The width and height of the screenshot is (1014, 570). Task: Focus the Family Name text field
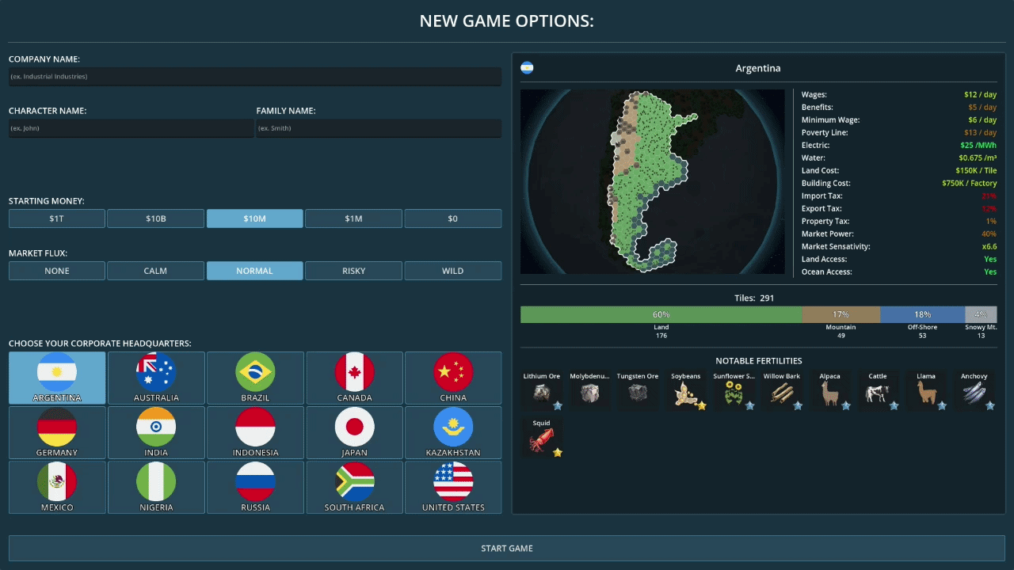(x=379, y=128)
